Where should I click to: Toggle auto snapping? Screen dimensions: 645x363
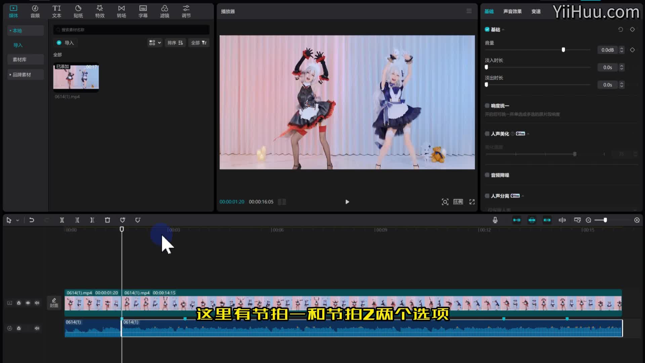(x=532, y=220)
